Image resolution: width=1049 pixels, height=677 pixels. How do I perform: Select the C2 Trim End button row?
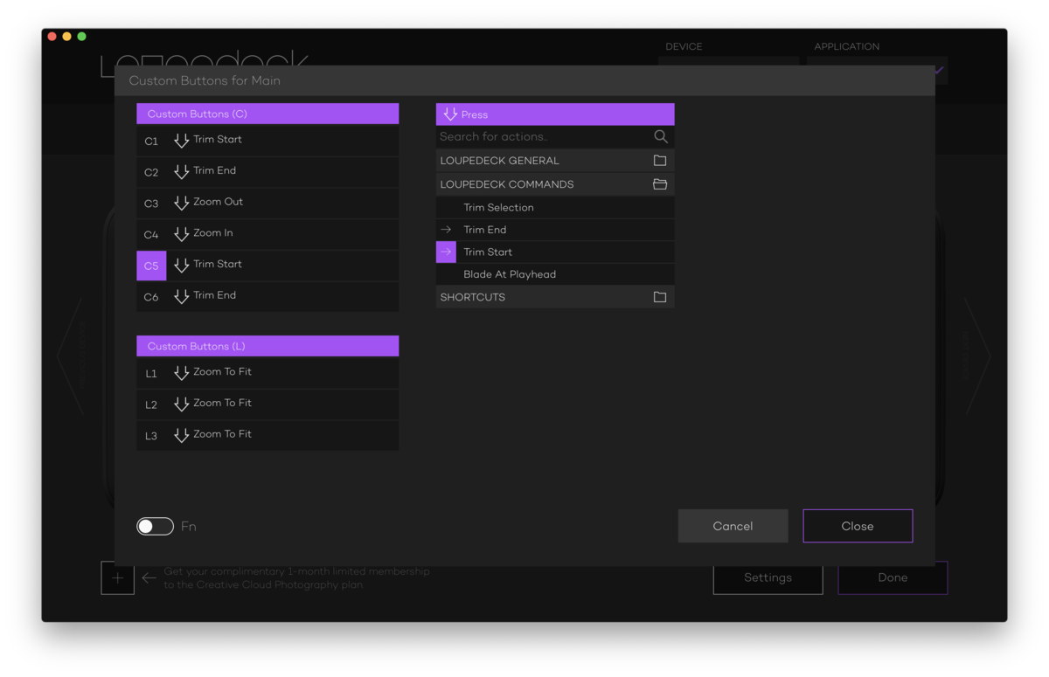pyautogui.click(x=267, y=172)
